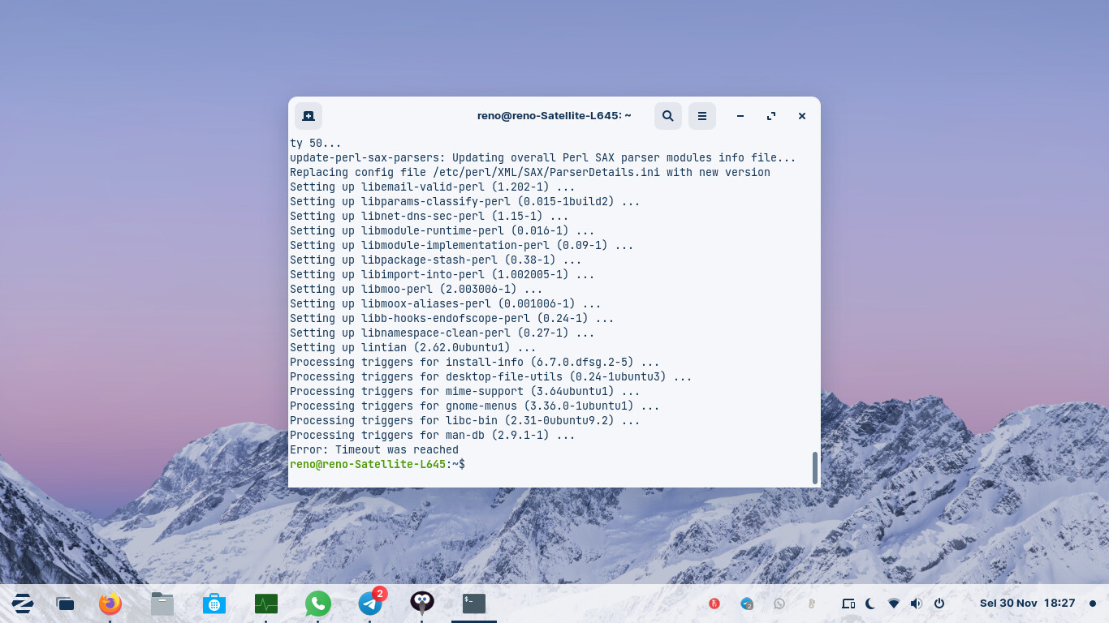
Task: Open the Files manager from taskbar
Action: [x=162, y=604]
